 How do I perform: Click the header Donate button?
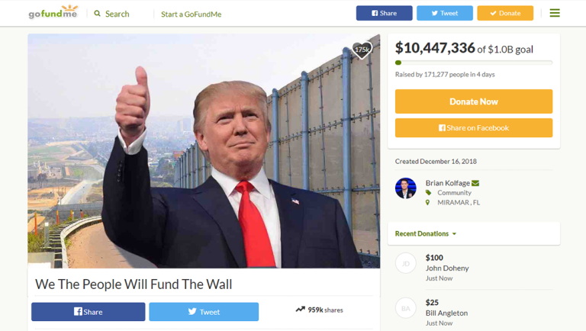505,13
